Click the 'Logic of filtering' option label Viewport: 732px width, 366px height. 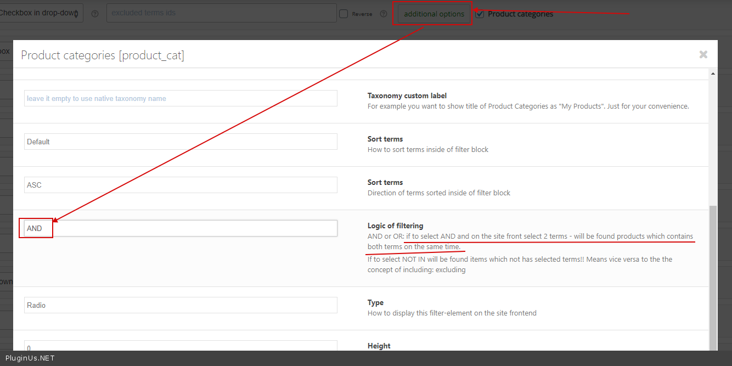395,226
